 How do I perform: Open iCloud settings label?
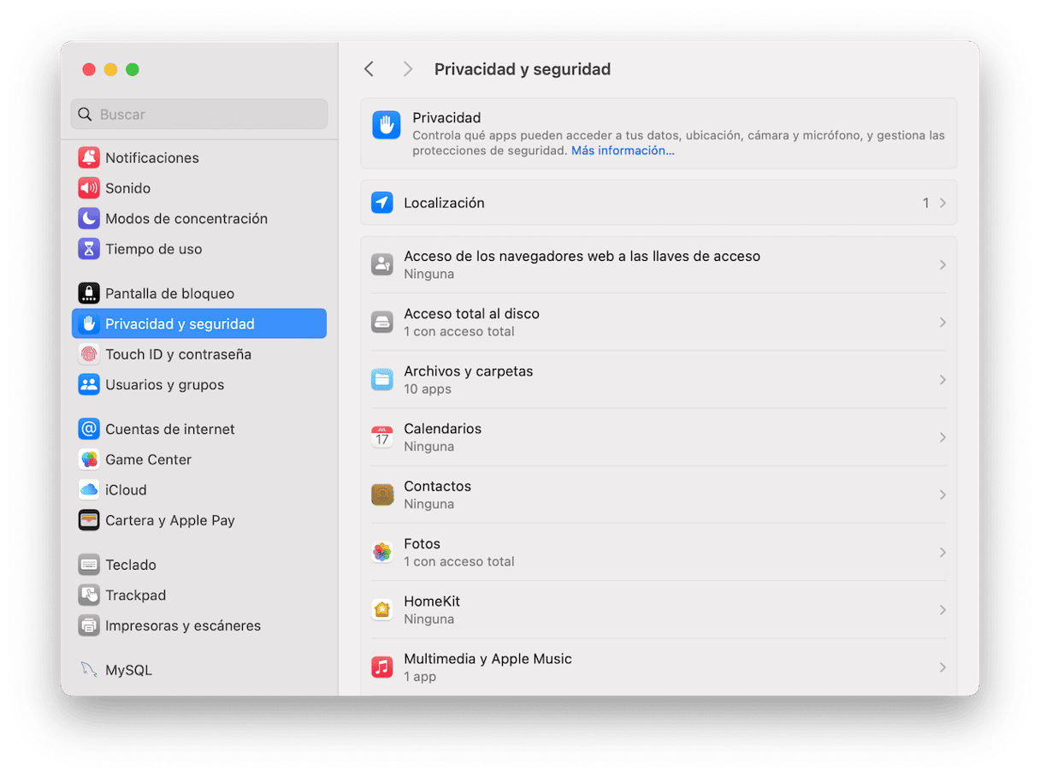click(126, 489)
